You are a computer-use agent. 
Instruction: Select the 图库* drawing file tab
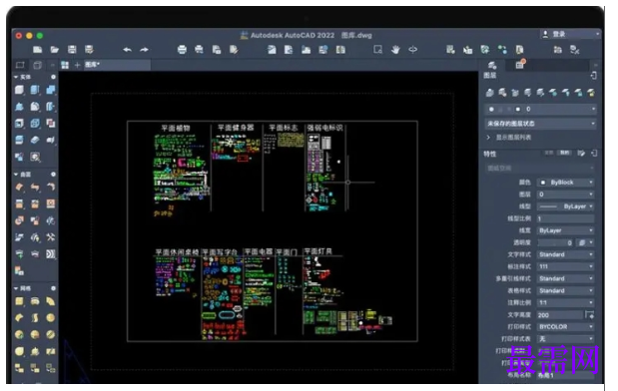pyautogui.click(x=117, y=65)
